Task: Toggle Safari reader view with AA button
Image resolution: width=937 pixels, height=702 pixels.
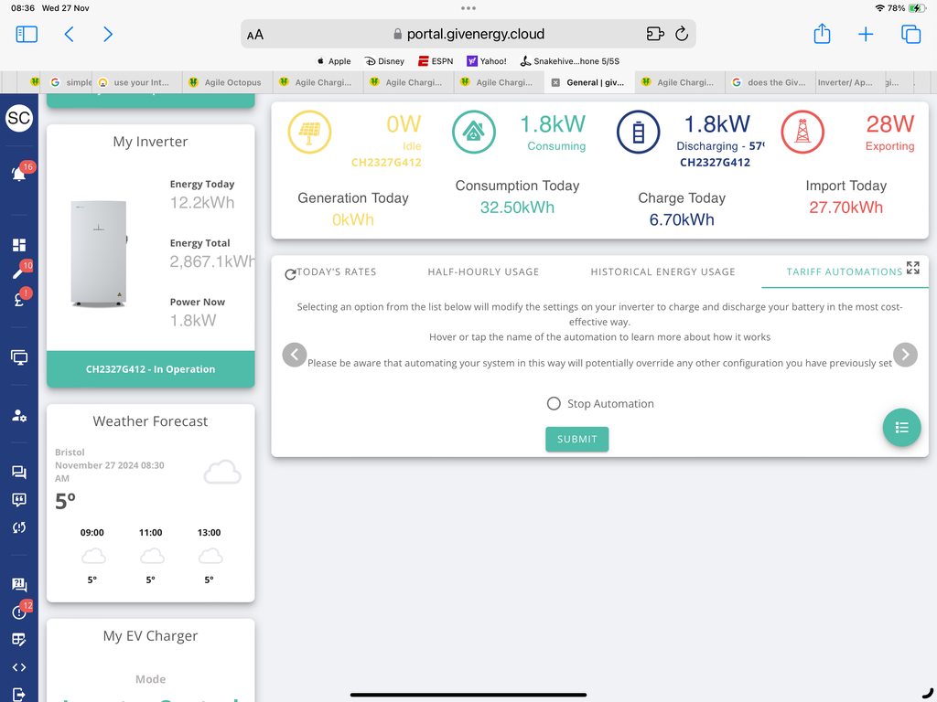Action: click(x=255, y=35)
